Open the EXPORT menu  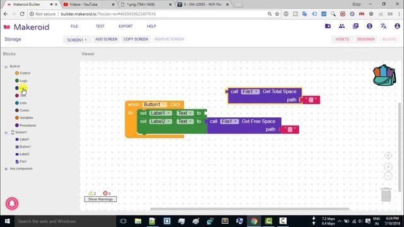pos(126,26)
